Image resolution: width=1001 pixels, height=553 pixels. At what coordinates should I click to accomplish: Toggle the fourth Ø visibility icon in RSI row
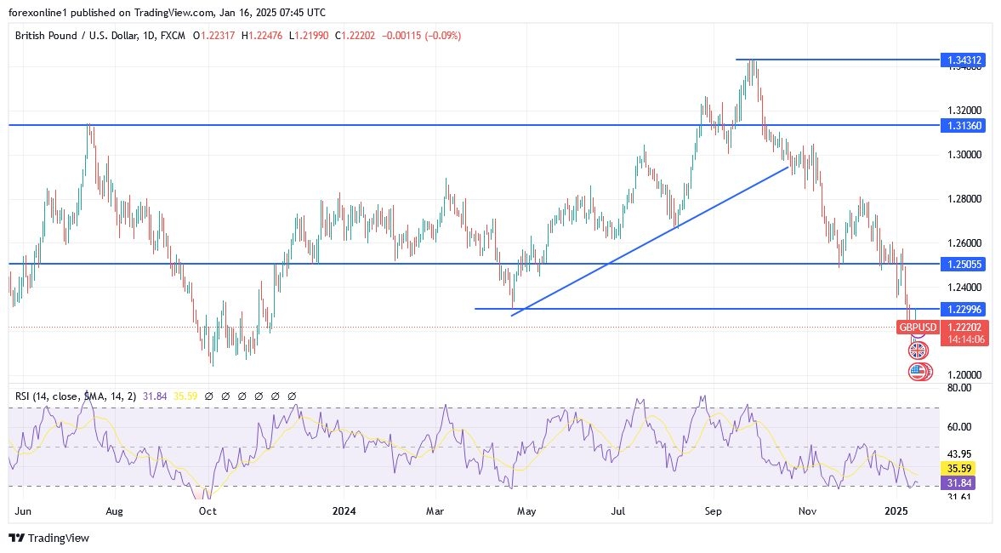(258, 396)
